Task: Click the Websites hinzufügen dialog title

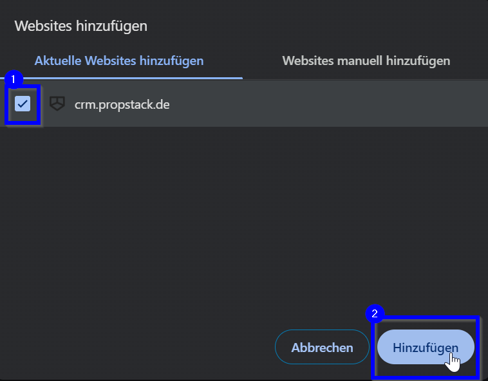Action: click(81, 26)
